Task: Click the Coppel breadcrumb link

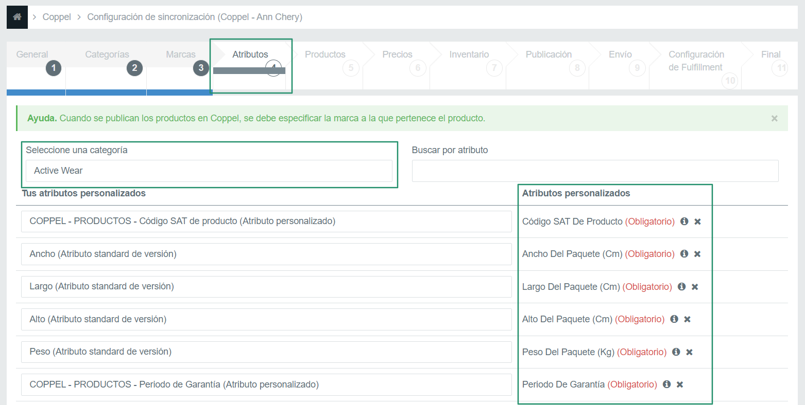Action: (57, 17)
